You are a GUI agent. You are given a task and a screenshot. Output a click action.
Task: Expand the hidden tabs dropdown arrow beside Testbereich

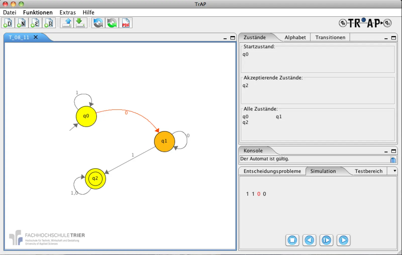tap(395, 171)
